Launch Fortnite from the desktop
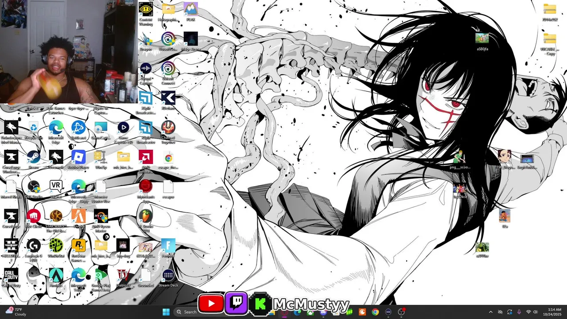Image resolution: width=567 pixels, height=319 pixels. click(168, 248)
